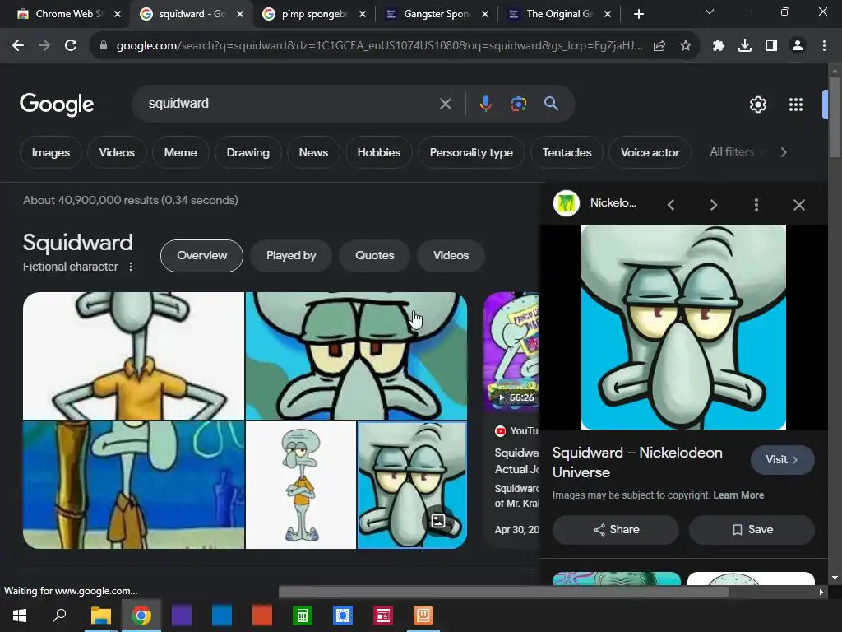Open the tab search chevron
842x632 pixels.
pyautogui.click(x=710, y=12)
